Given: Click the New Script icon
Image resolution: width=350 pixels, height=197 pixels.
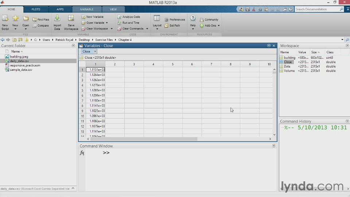Looking at the screenshot, I should [5, 18].
